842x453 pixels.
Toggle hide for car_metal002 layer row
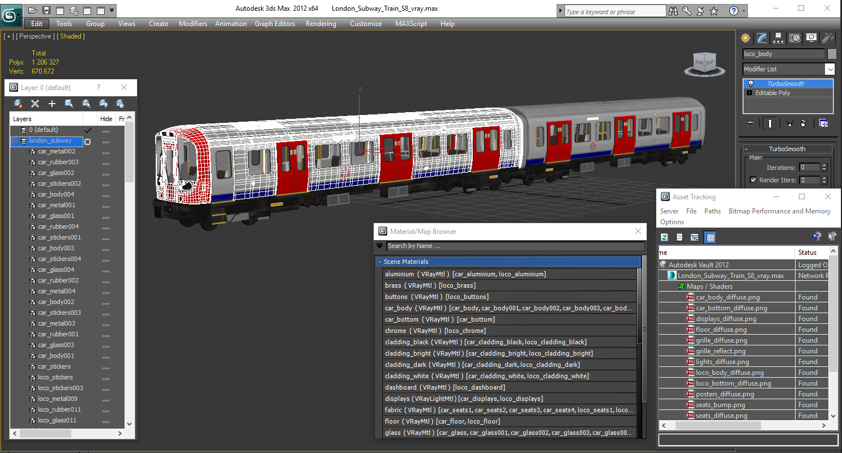pyautogui.click(x=106, y=152)
